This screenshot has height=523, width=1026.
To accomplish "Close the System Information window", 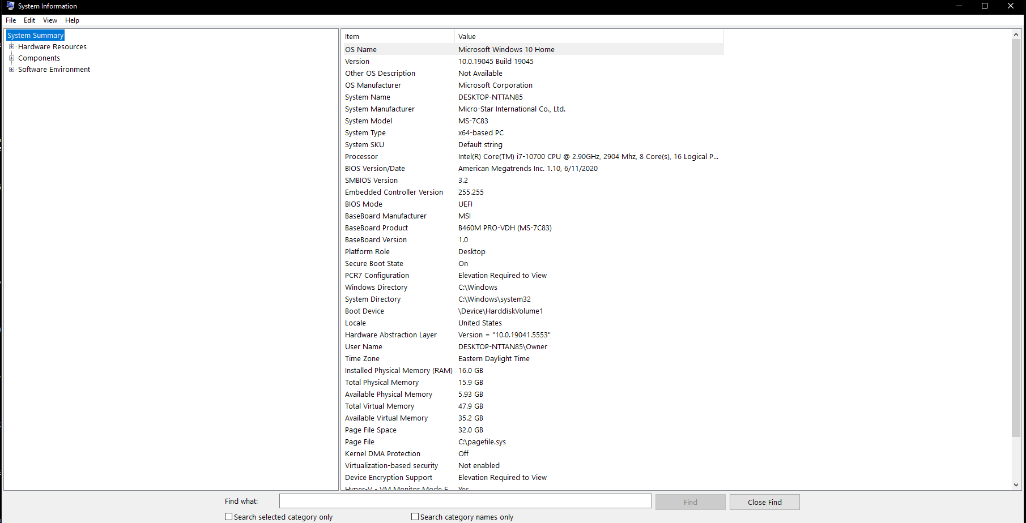I will [x=1011, y=6].
